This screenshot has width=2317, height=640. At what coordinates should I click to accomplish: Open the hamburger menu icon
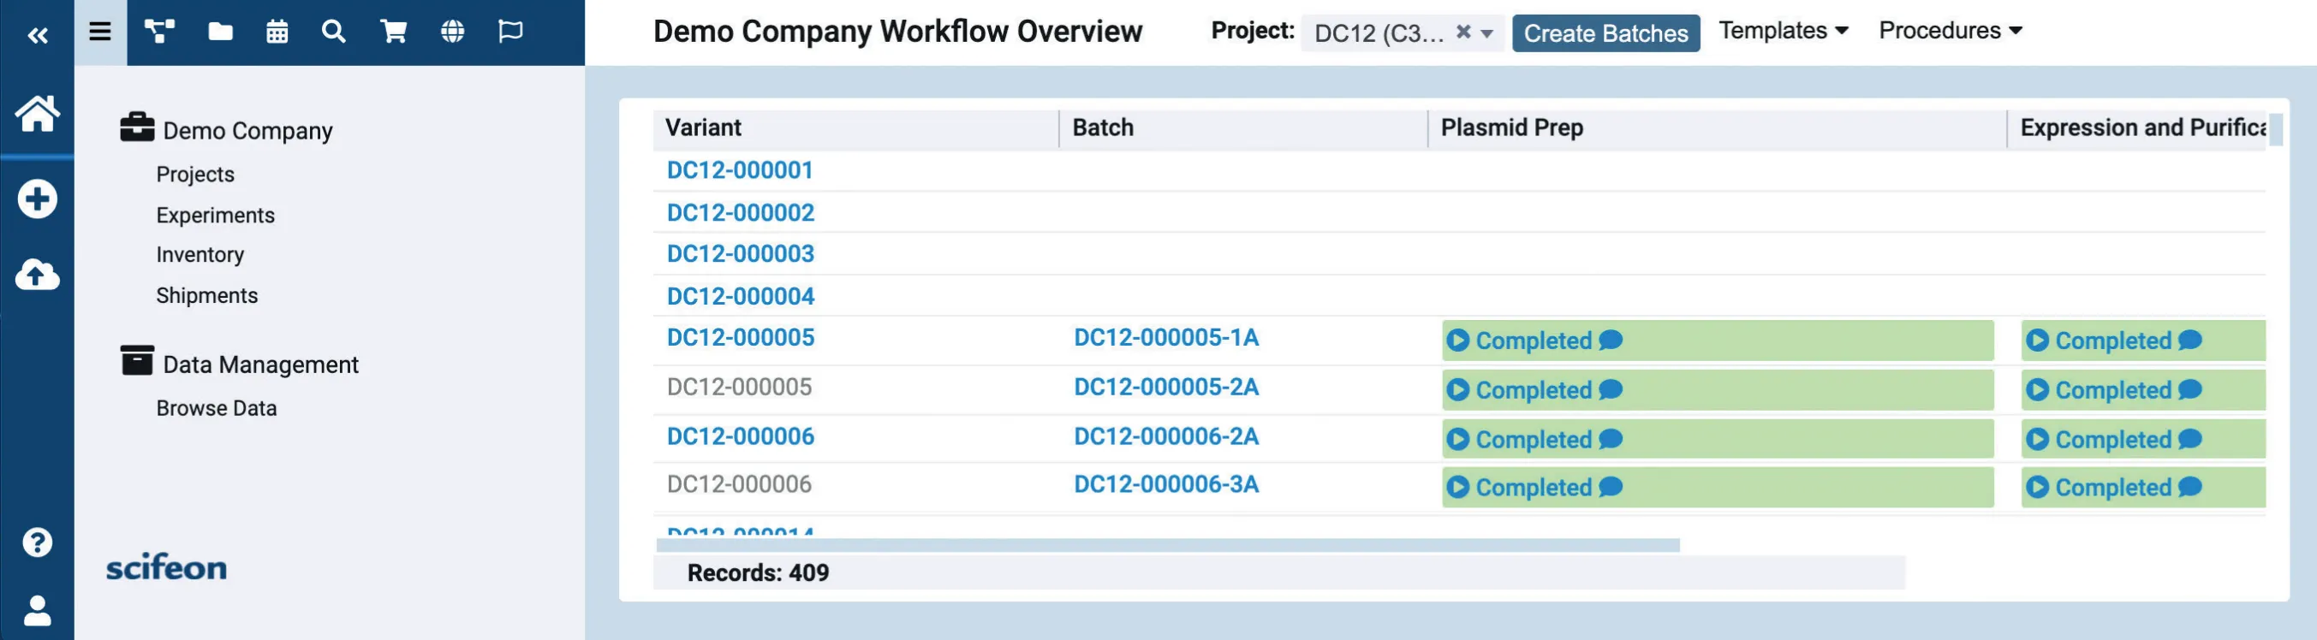[x=100, y=32]
